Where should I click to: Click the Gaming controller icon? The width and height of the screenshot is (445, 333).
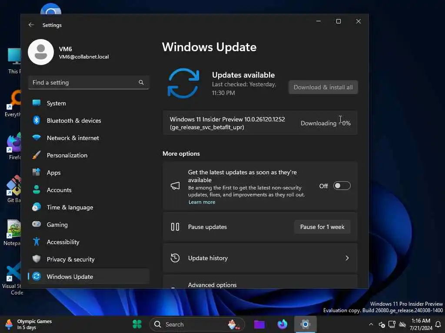[x=37, y=224]
